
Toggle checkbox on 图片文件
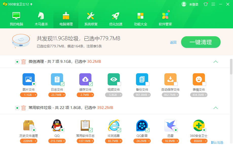[34, 84]
